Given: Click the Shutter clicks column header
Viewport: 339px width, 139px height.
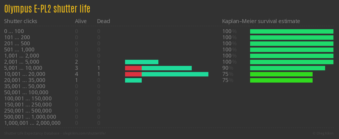Looking at the screenshot, I should coord(21,21).
